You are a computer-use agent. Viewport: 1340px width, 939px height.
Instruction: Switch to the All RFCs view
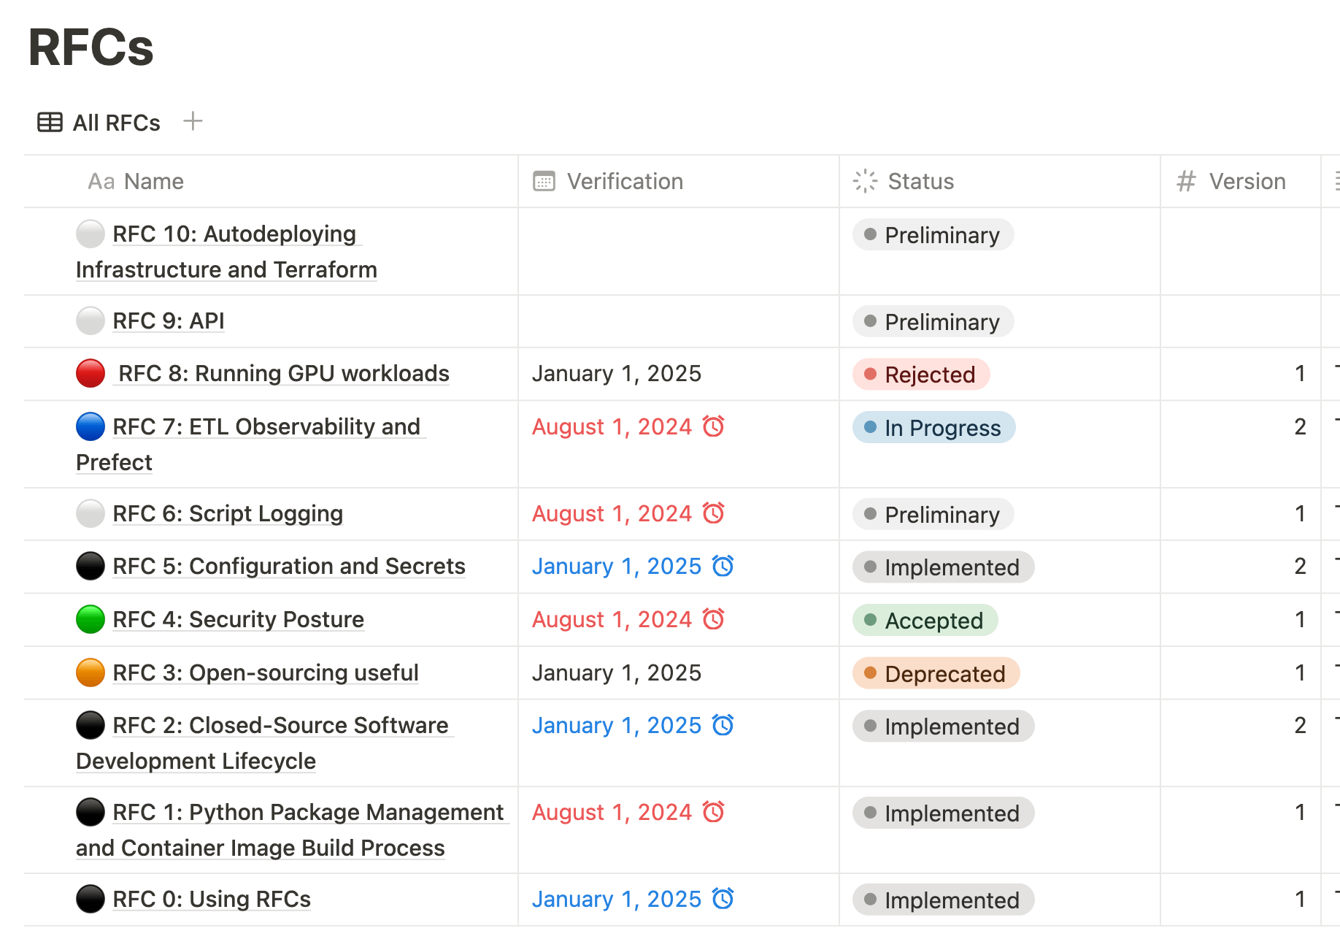[x=115, y=122]
